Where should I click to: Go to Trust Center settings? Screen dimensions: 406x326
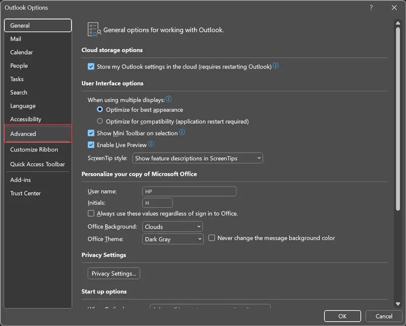(x=25, y=193)
